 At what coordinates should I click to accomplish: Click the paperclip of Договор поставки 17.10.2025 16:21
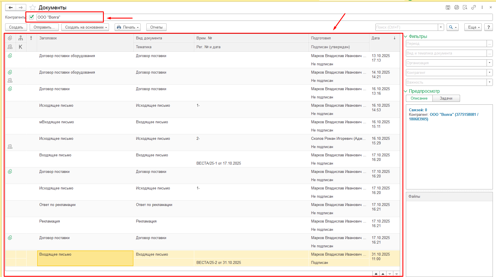pos(10,238)
